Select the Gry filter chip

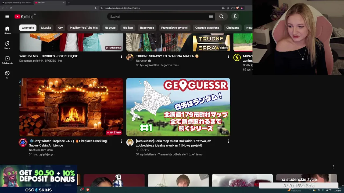tap(60, 28)
